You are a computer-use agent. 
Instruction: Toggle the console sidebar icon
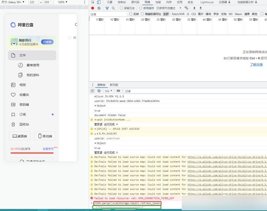point(92,91)
